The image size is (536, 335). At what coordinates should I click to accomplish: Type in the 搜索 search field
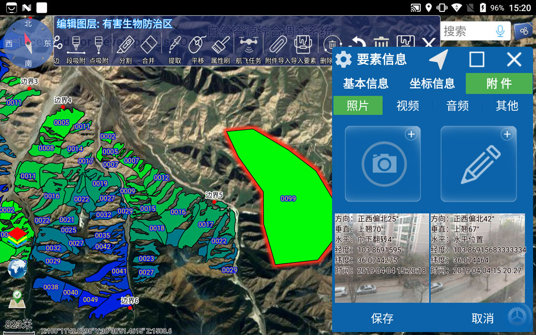[465, 31]
